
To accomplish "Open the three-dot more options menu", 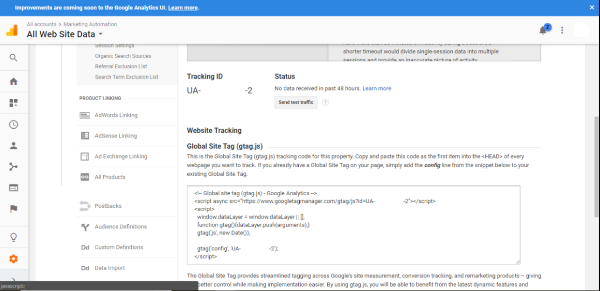I will 562,30.
